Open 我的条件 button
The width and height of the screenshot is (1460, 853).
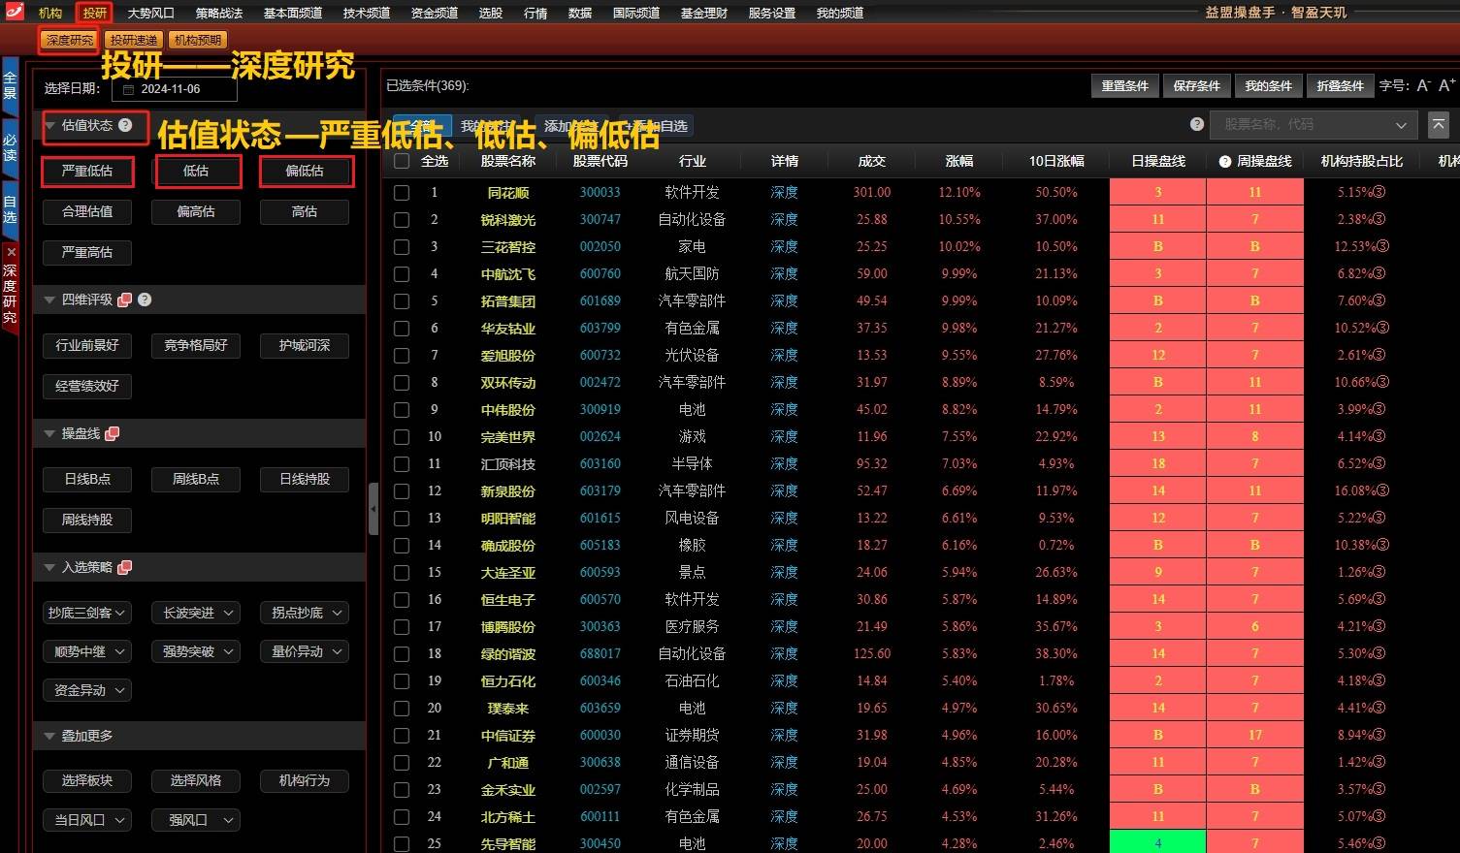tap(1269, 86)
